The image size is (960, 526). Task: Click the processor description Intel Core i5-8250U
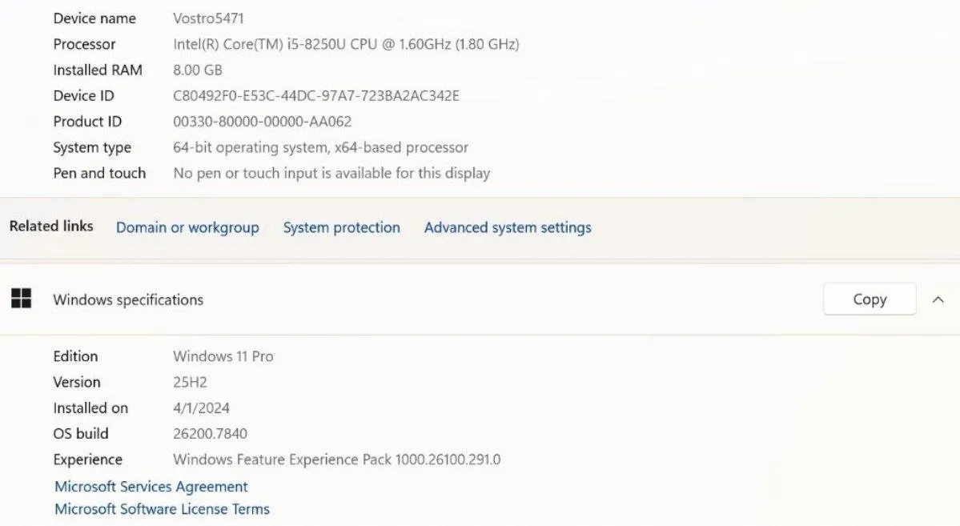(346, 44)
